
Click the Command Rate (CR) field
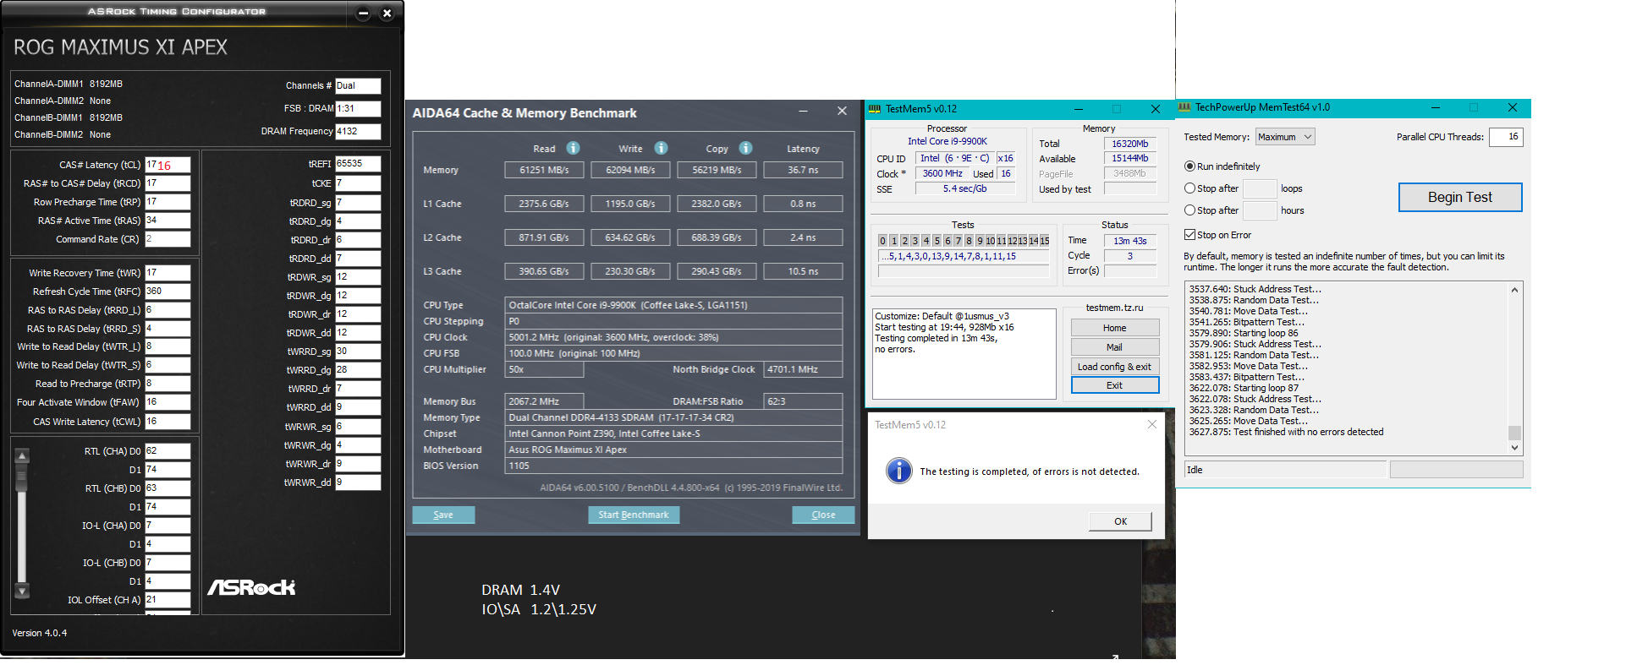tap(168, 239)
